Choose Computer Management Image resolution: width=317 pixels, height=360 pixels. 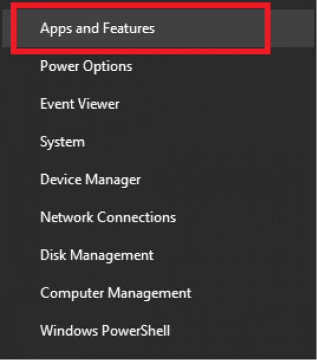point(116,292)
